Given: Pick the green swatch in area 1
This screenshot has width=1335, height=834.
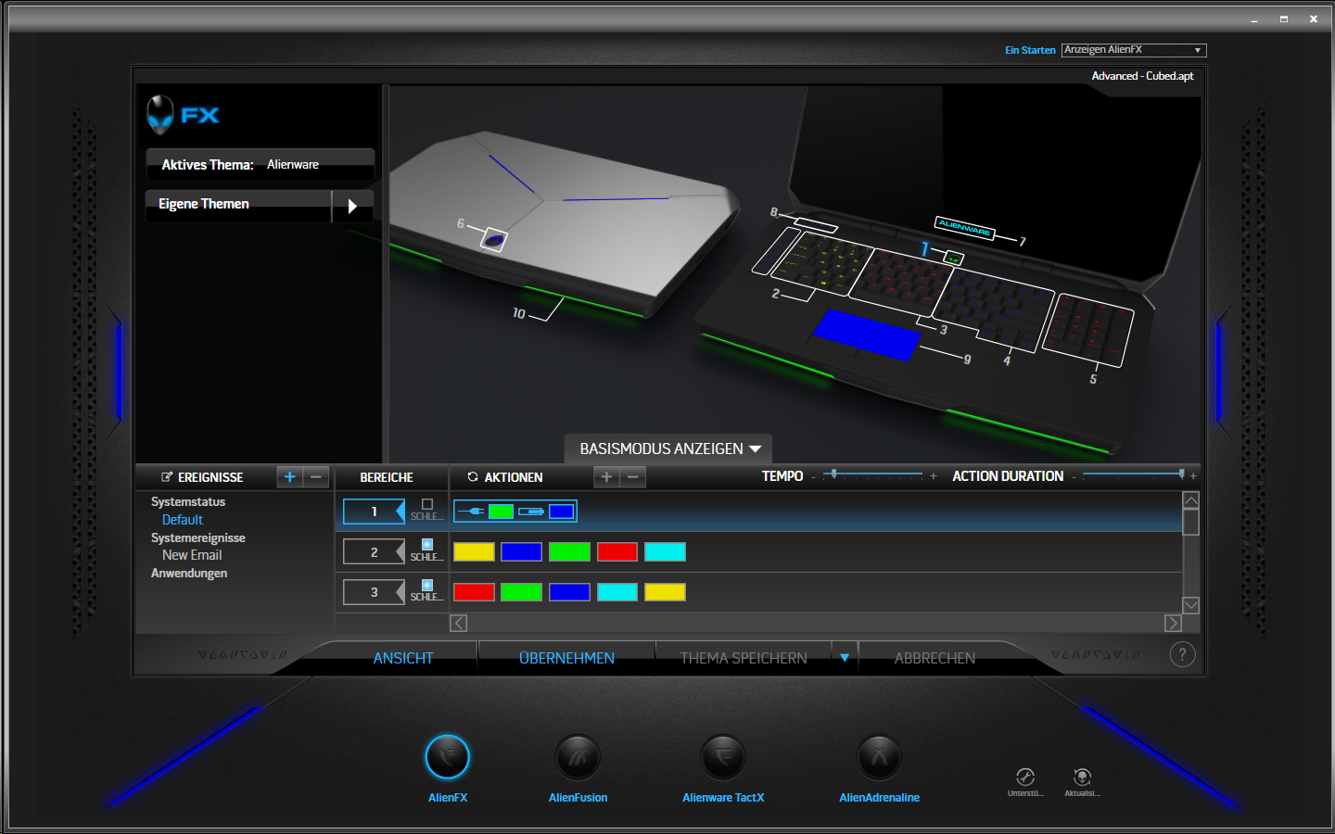Looking at the screenshot, I should point(501,512).
